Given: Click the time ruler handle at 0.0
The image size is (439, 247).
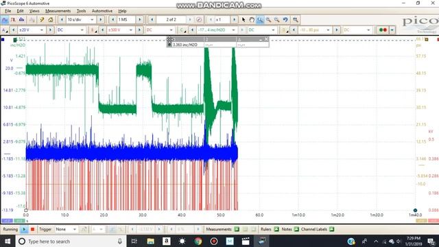Looking at the screenshot, I should coord(26,210).
